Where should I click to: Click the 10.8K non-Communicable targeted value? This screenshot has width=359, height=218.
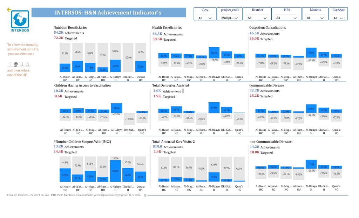(255, 152)
